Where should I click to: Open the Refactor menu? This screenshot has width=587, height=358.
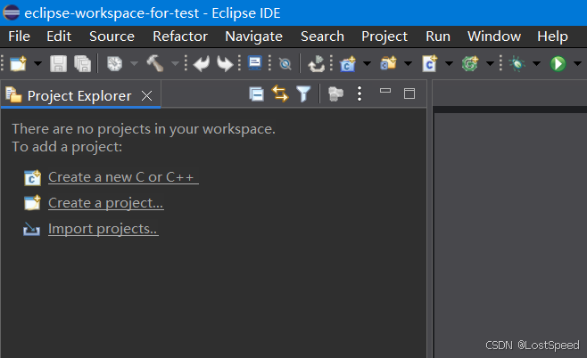click(180, 37)
